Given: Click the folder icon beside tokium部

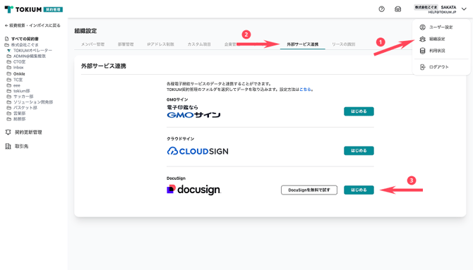Looking at the screenshot, I should [8, 91].
